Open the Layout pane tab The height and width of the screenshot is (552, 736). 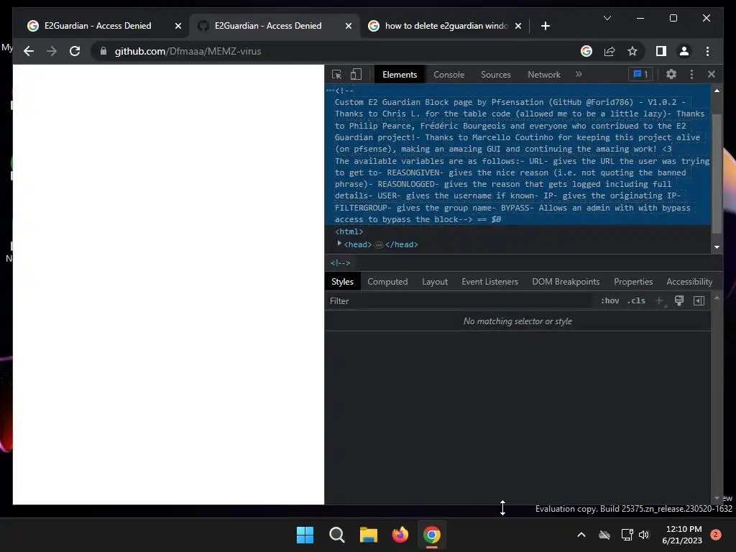point(435,282)
